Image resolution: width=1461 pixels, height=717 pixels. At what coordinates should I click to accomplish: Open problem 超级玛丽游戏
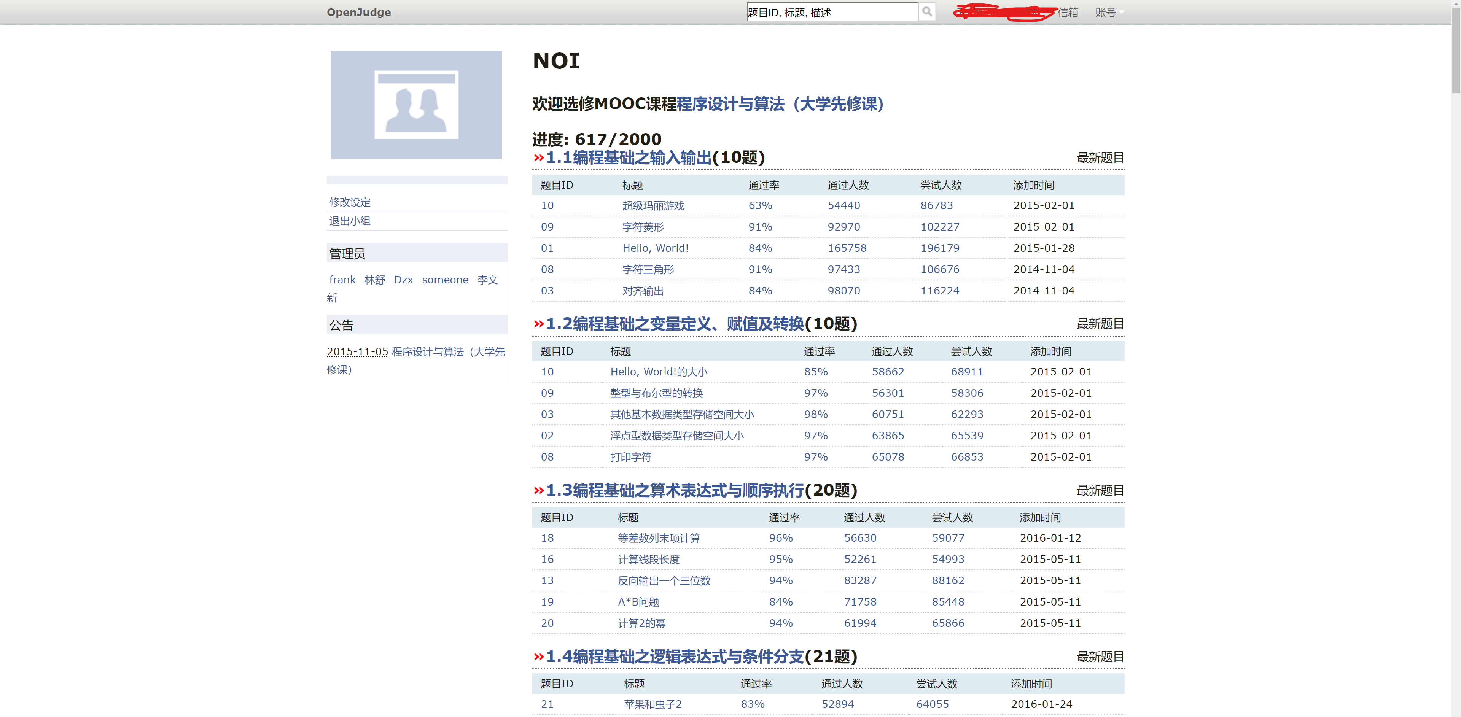click(653, 206)
